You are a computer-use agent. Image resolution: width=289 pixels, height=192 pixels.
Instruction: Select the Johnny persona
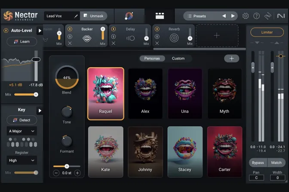[145, 152]
